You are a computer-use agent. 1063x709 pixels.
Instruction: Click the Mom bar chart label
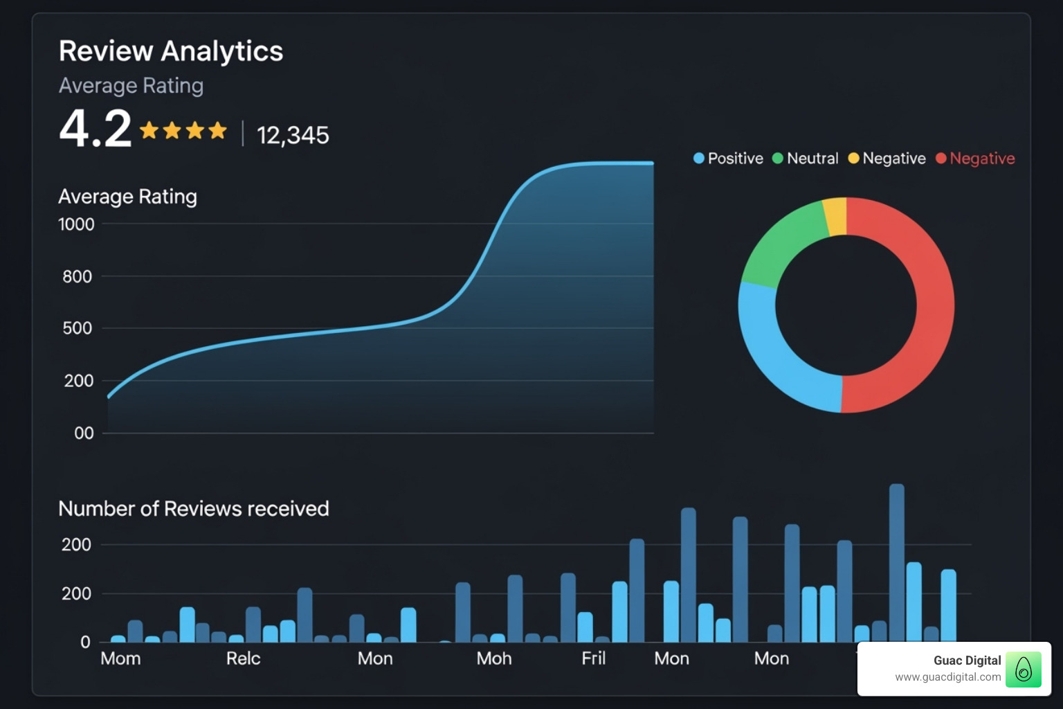(120, 658)
